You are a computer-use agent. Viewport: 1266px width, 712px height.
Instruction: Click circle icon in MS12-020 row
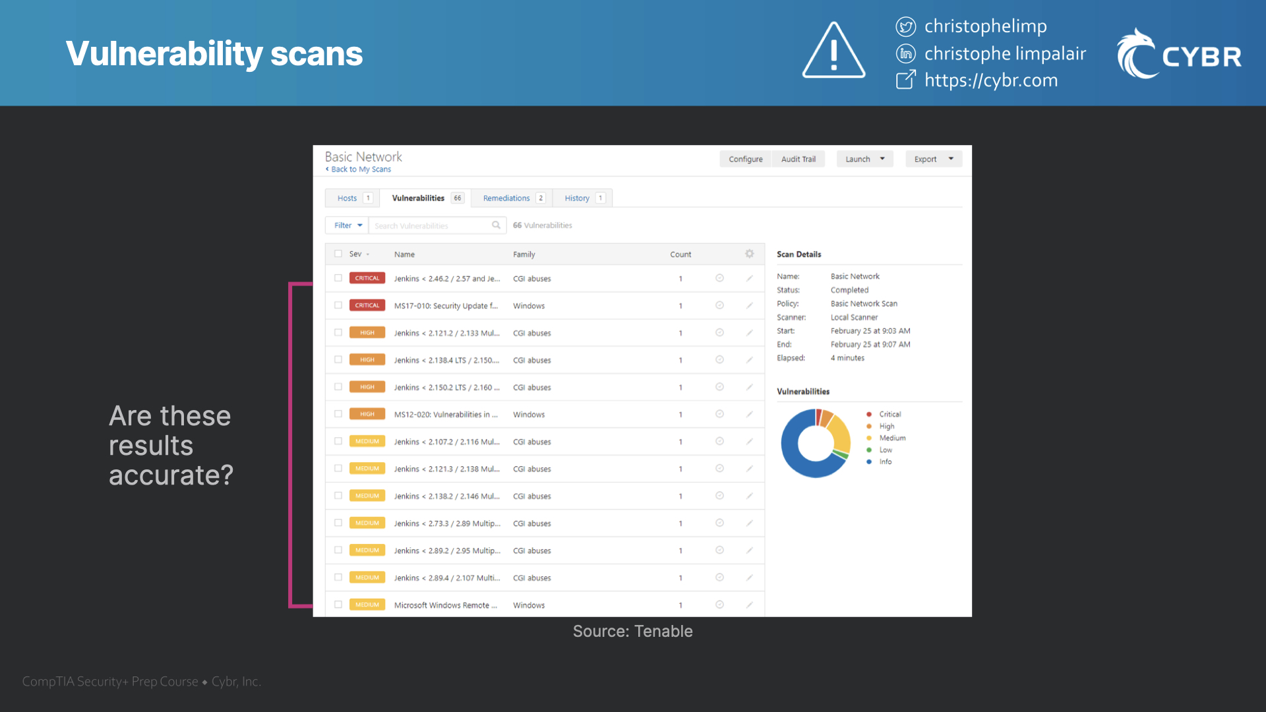pos(719,414)
